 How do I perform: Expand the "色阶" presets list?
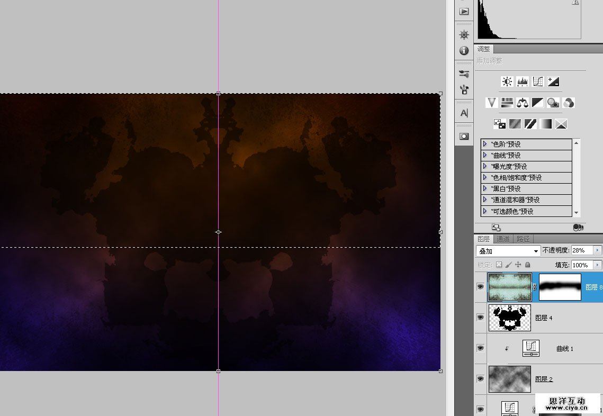pyautogui.click(x=484, y=144)
